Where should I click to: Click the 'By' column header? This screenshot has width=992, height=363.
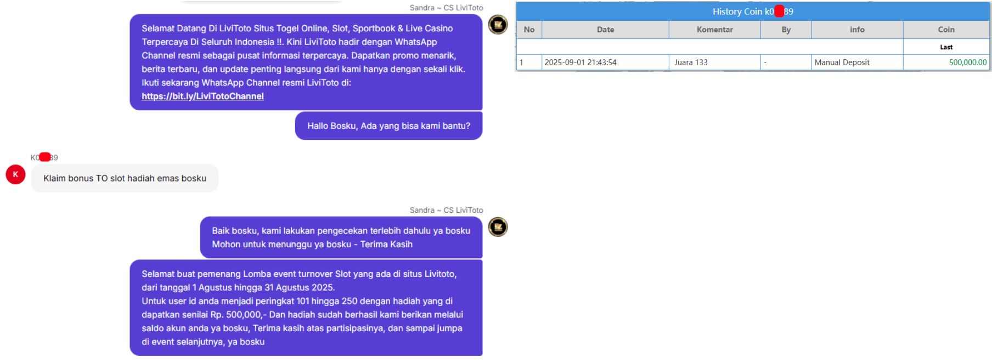click(x=786, y=30)
